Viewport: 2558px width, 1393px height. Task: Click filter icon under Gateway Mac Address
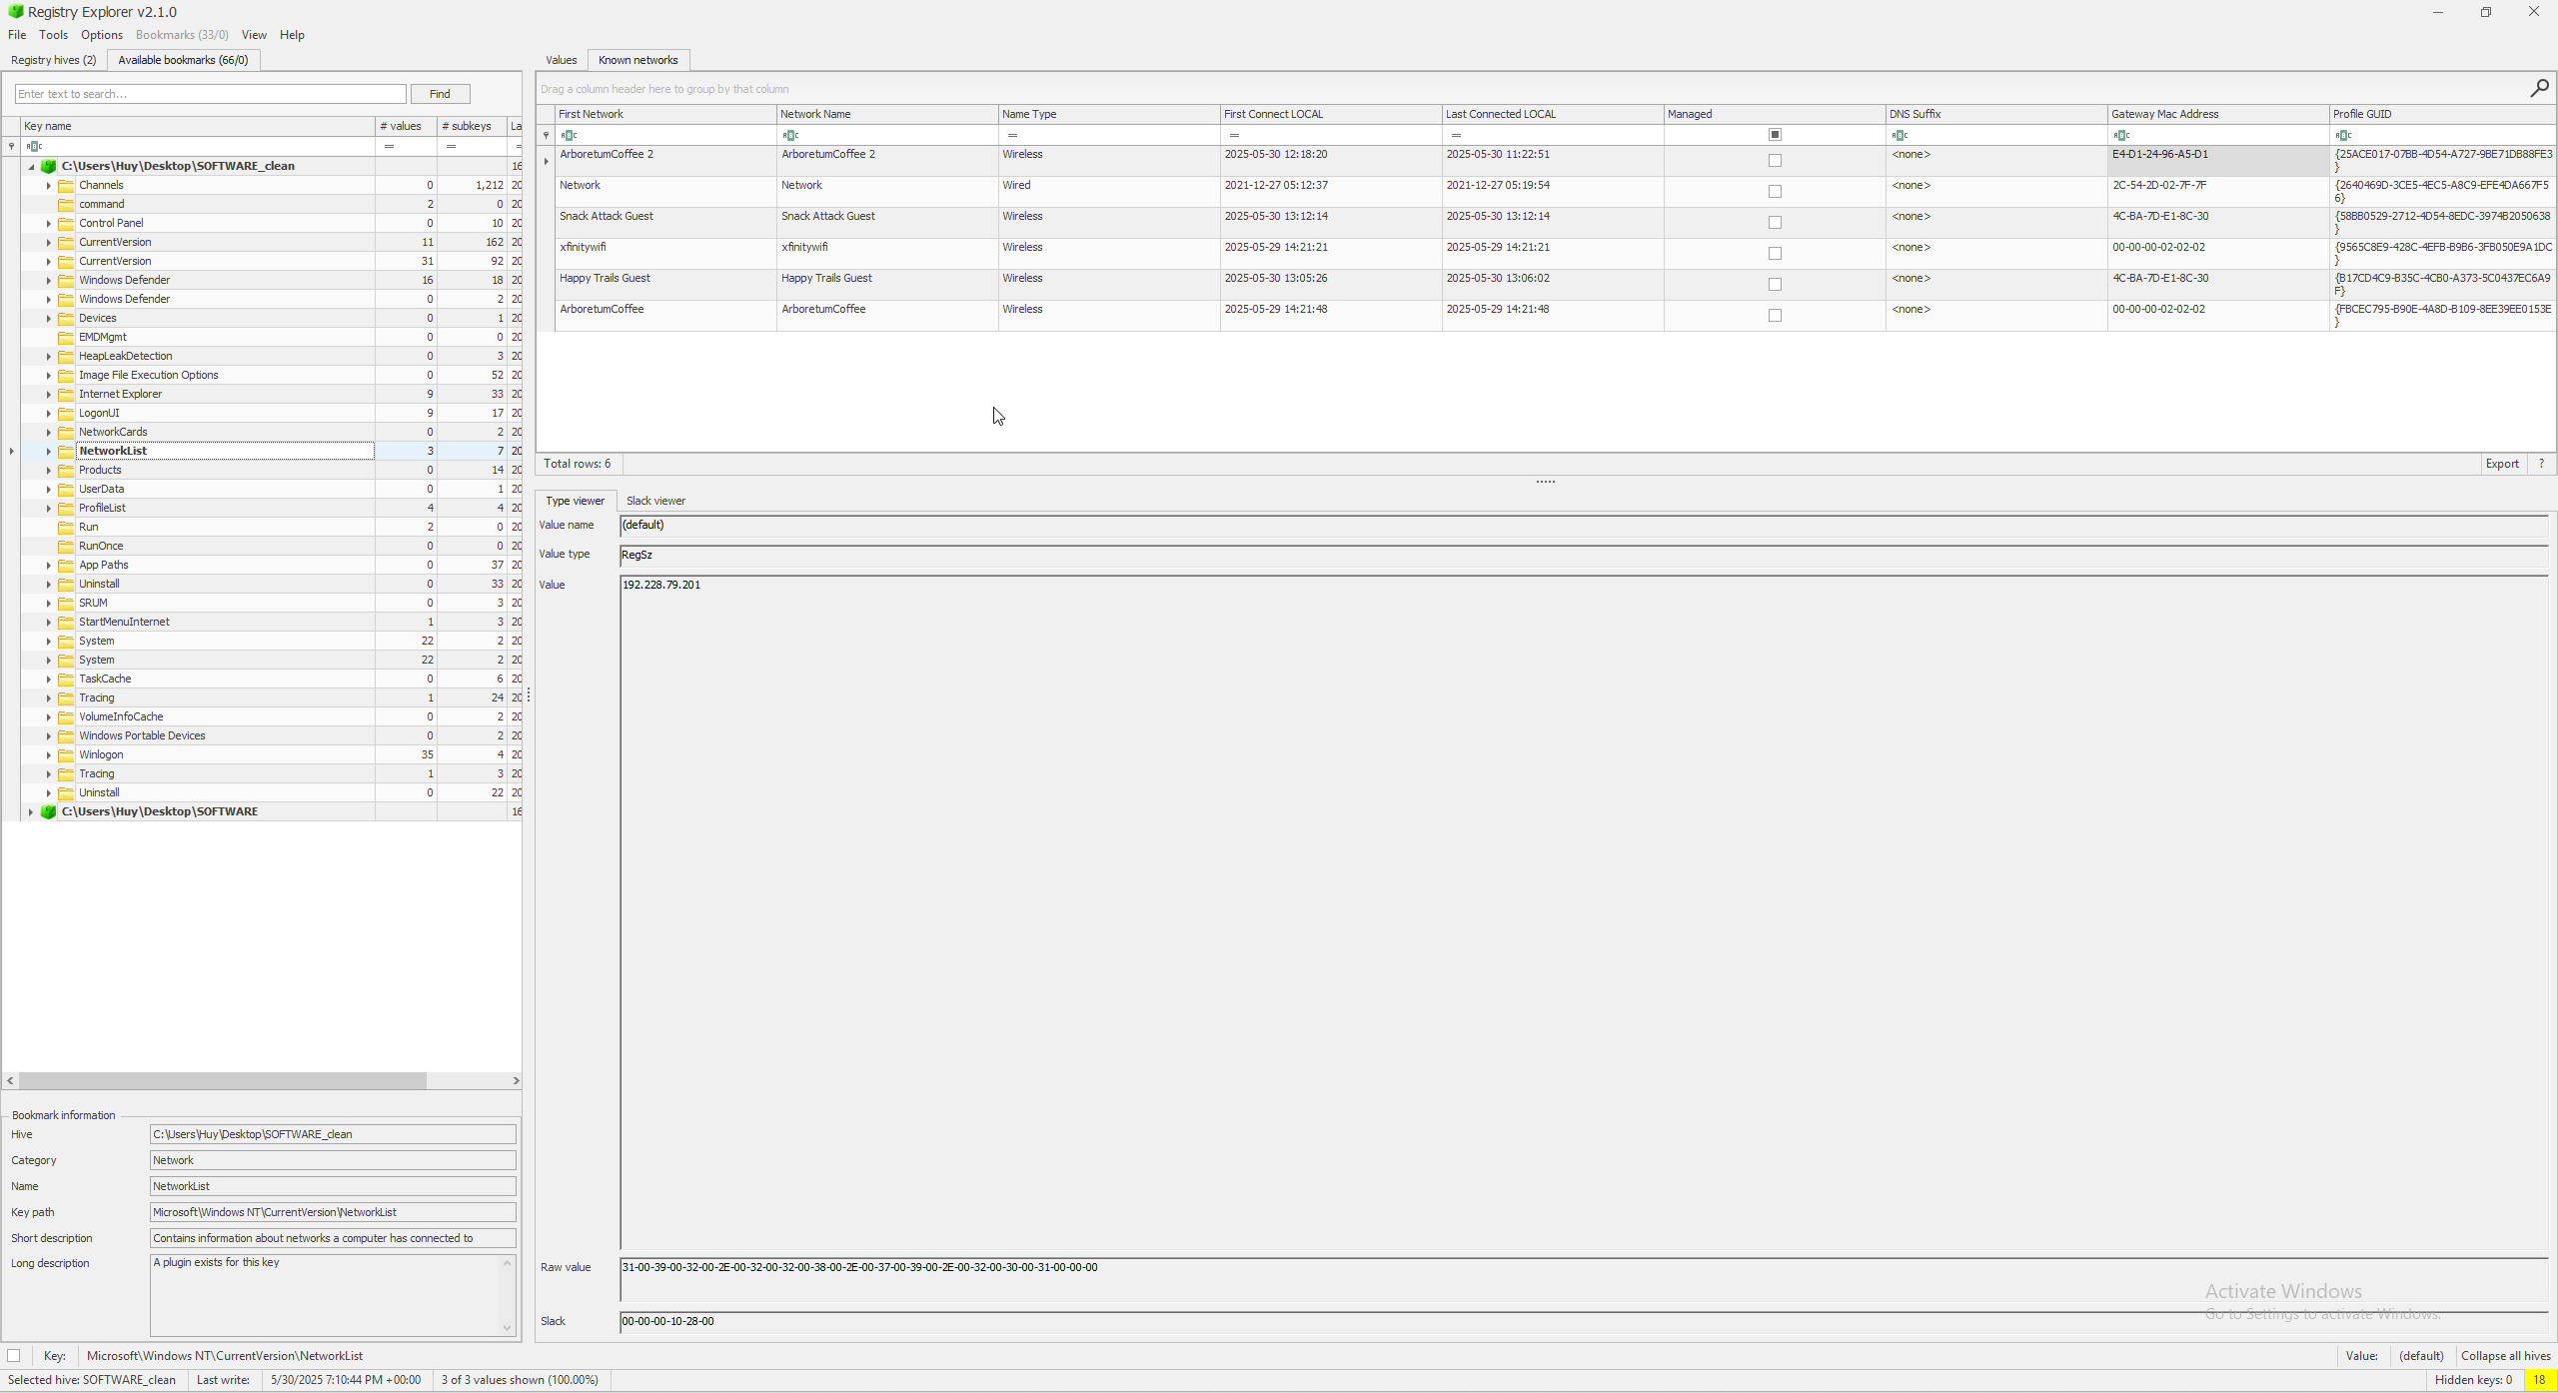[x=2121, y=135]
